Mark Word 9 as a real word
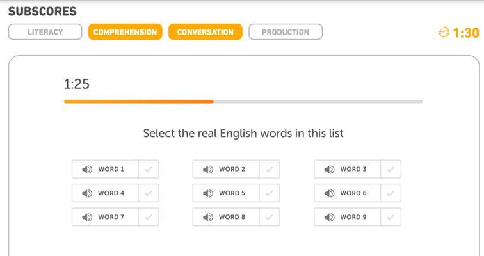This screenshot has width=484, height=256. (391, 217)
